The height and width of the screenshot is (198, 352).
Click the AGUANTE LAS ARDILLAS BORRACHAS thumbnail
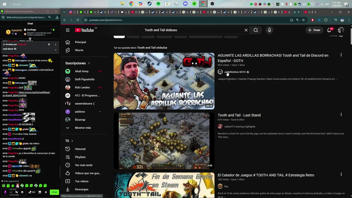tap(164, 81)
